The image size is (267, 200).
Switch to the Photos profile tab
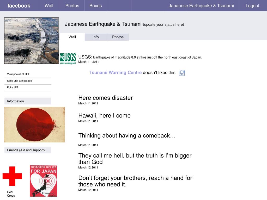pos(118,37)
